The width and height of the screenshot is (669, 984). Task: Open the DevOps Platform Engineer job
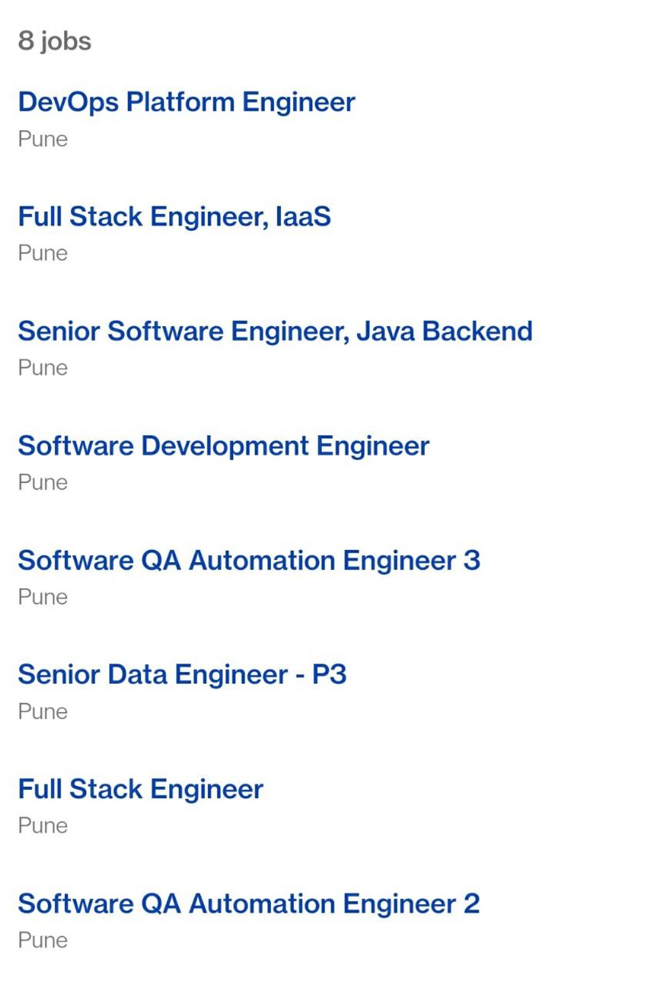(x=186, y=102)
